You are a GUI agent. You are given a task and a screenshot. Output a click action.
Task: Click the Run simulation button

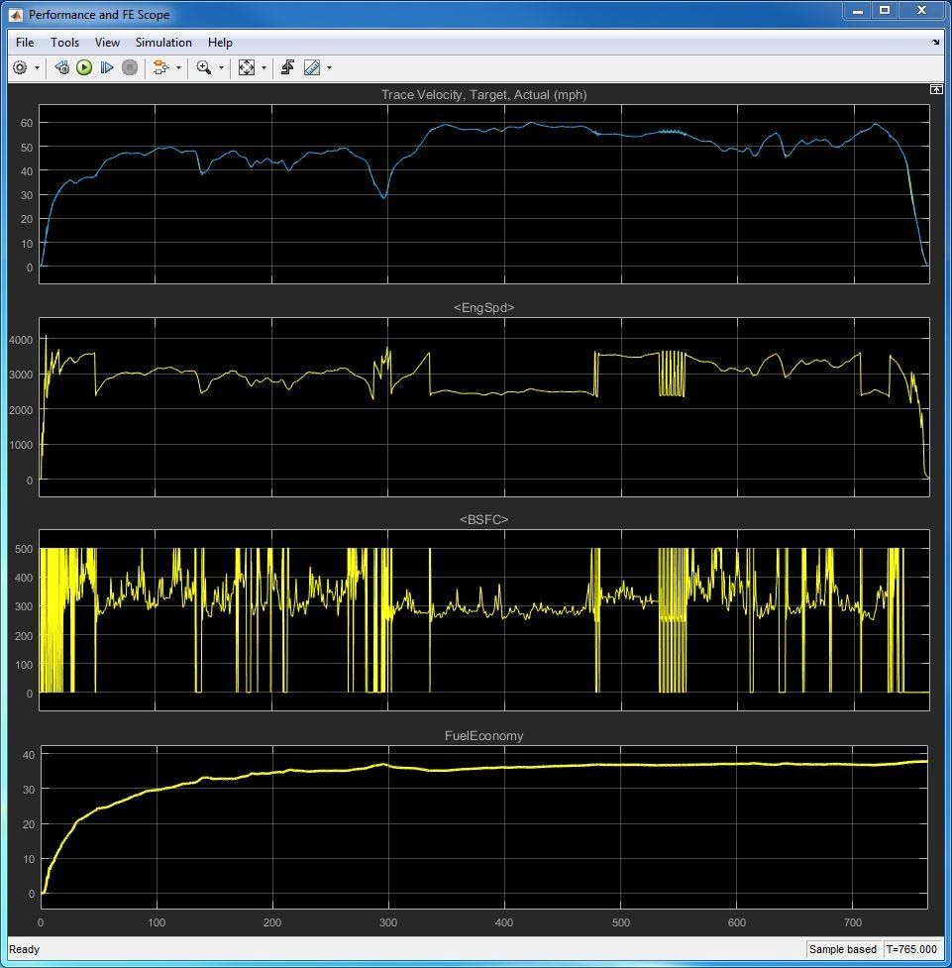pos(84,67)
